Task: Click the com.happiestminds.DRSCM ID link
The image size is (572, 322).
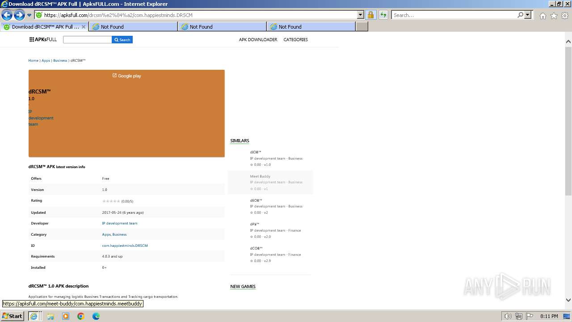Action: click(x=125, y=246)
